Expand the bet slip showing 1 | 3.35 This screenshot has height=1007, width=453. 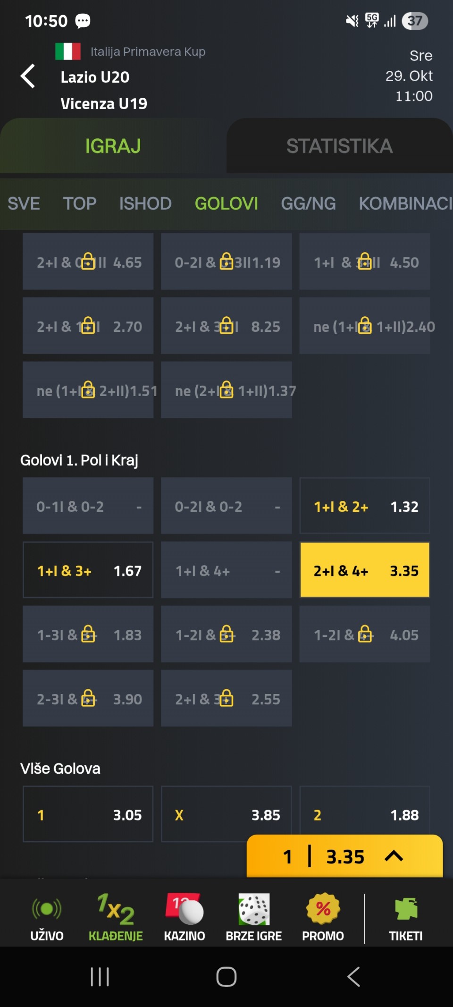(344, 856)
